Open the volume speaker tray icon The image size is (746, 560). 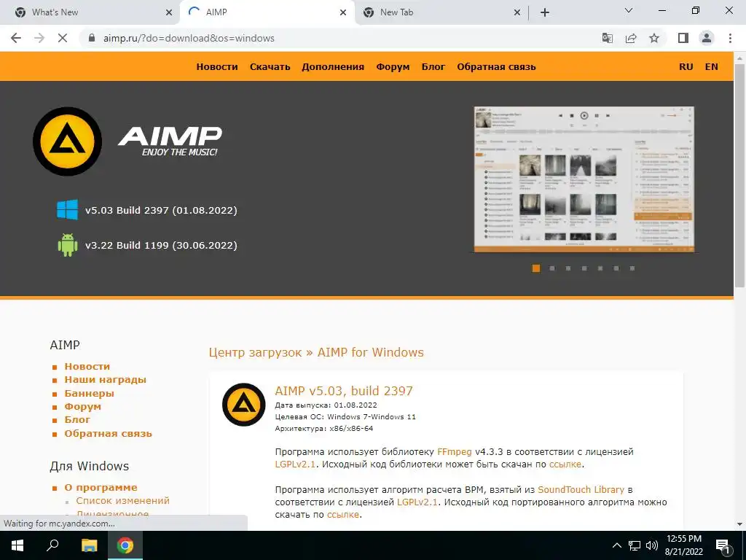[x=652, y=545]
